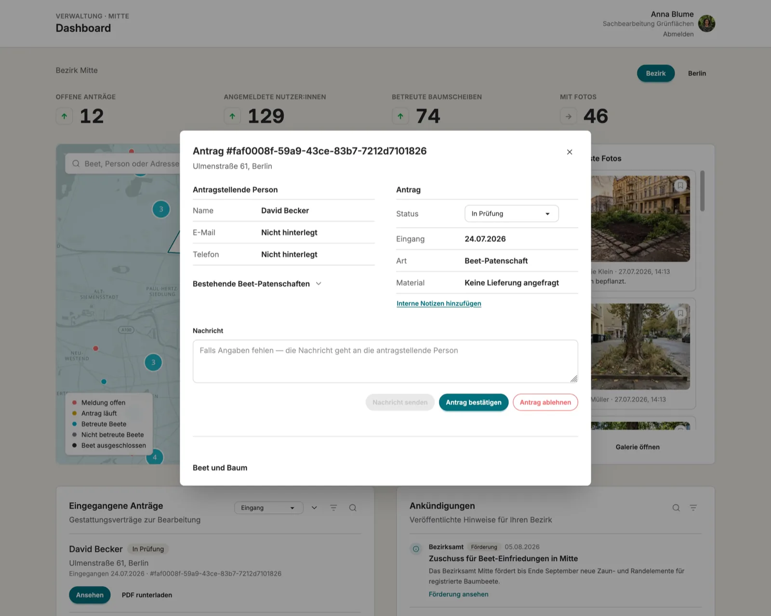Click the up-arrow trend icon beside 12
Screen dimensions: 771x616
tap(64, 116)
